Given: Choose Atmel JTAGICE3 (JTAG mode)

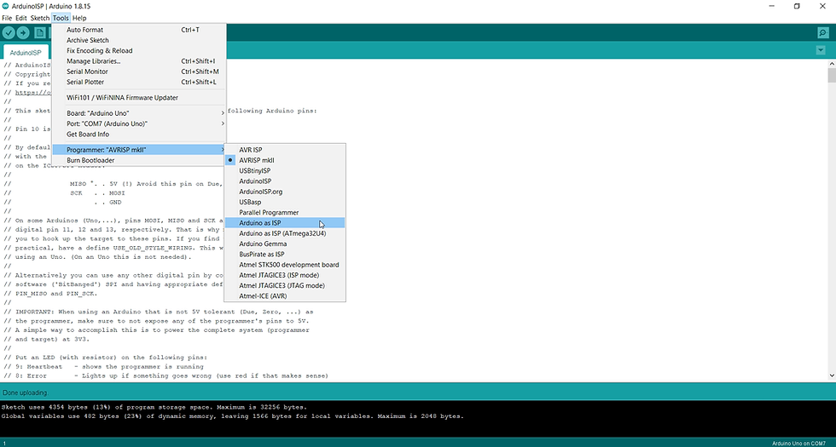Looking at the screenshot, I should [285, 286].
